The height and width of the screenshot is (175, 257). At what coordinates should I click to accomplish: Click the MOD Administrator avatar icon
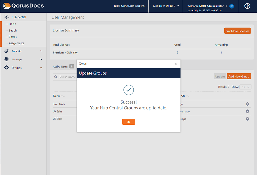(x=232, y=6)
